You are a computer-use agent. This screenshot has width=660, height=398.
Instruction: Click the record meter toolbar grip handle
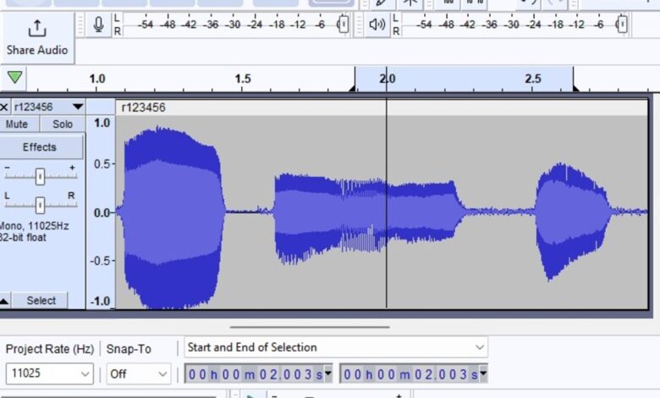pos(80,25)
